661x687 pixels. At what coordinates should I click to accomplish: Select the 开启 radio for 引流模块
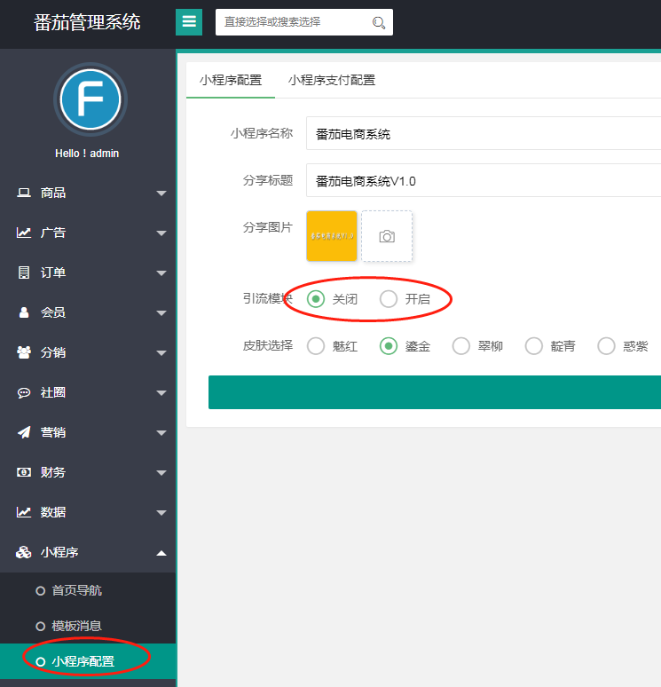[389, 299]
